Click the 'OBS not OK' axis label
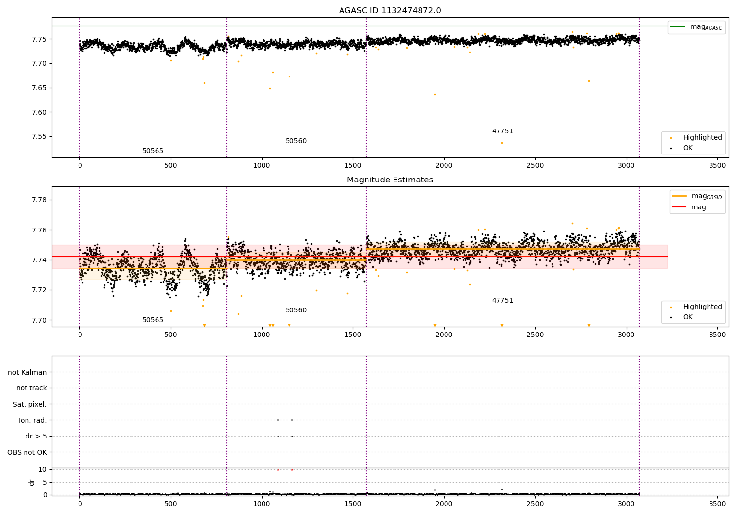The height and width of the screenshot is (515, 736). (x=27, y=452)
